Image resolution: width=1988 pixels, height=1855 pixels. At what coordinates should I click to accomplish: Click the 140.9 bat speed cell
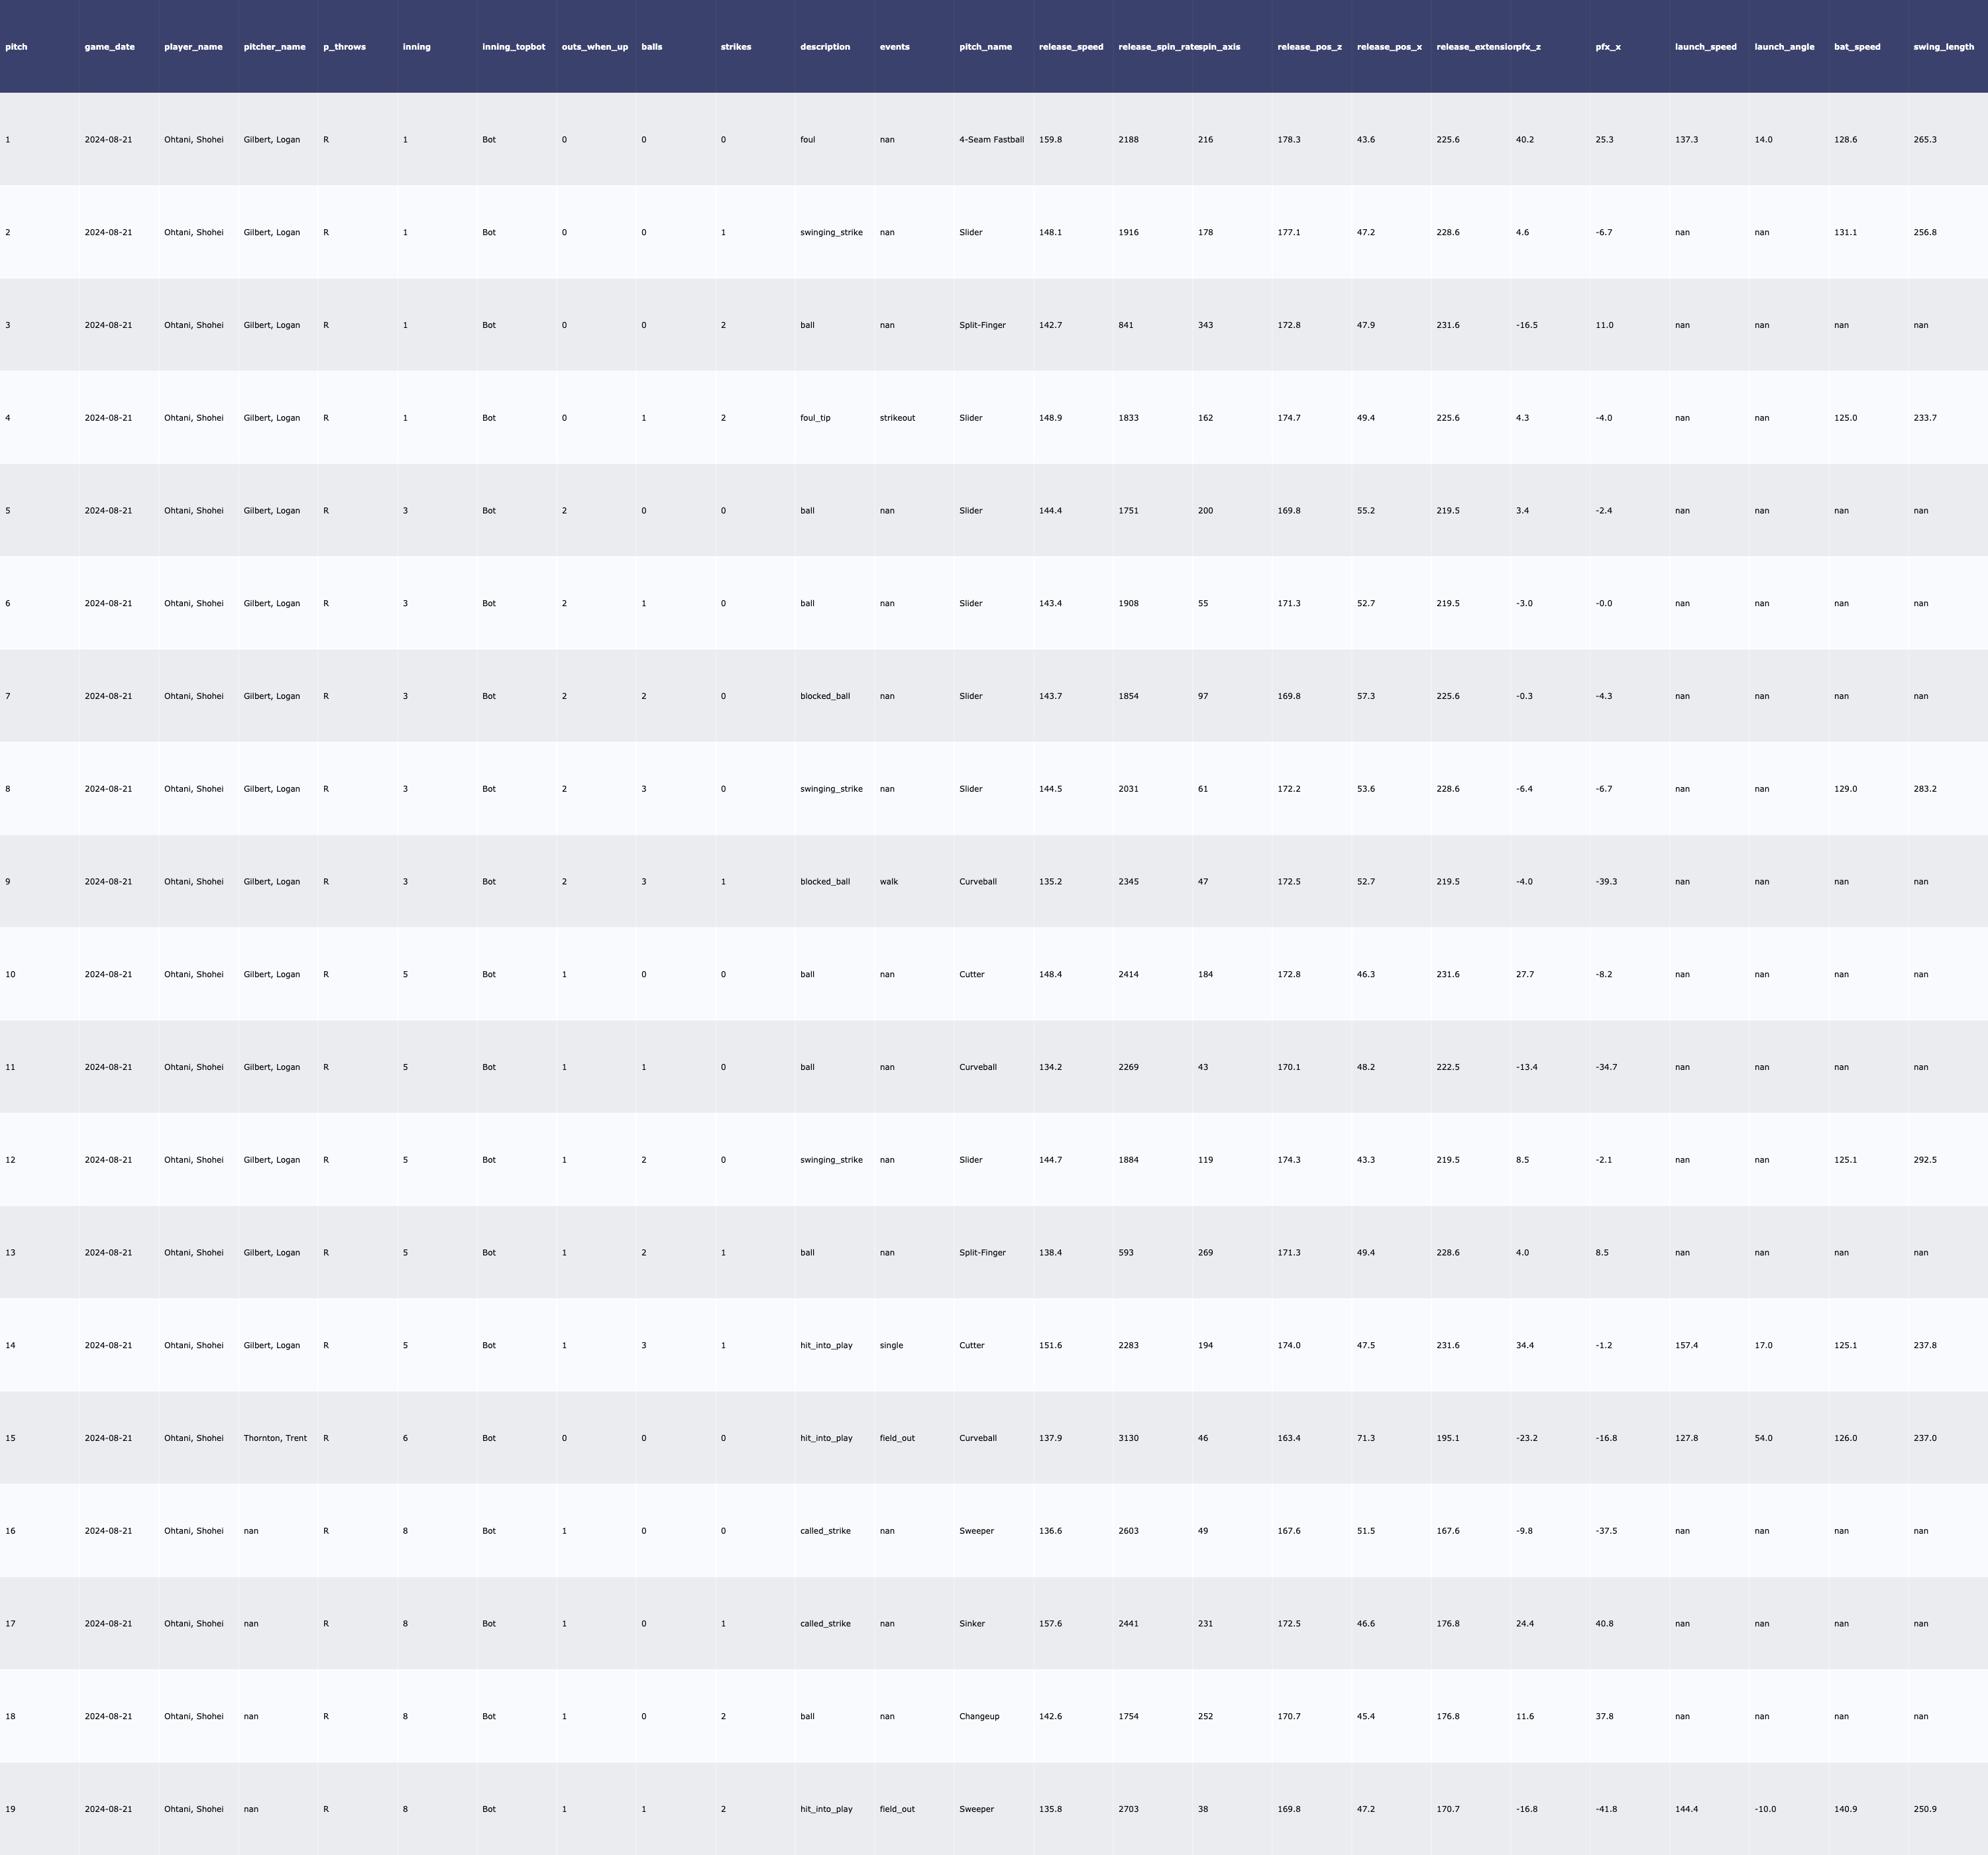pyautogui.click(x=1845, y=1809)
